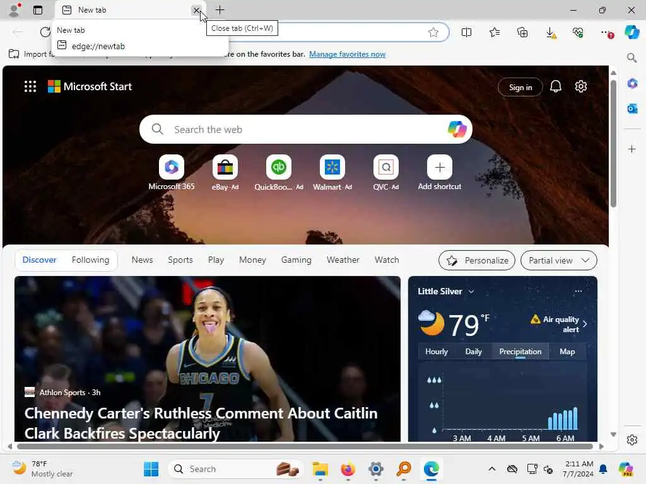Open the QVC shortcut
Image resolution: width=646 pixels, height=484 pixels.
[x=385, y=173]
